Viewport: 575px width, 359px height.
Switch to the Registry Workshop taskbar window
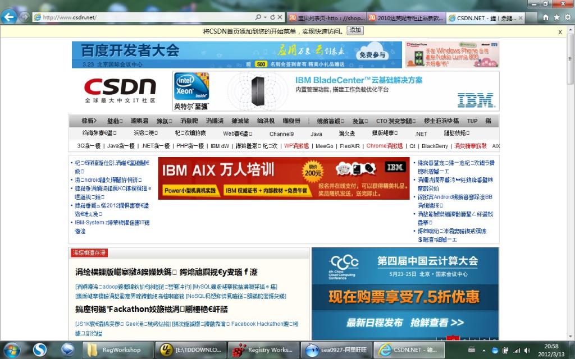(264, 350)
